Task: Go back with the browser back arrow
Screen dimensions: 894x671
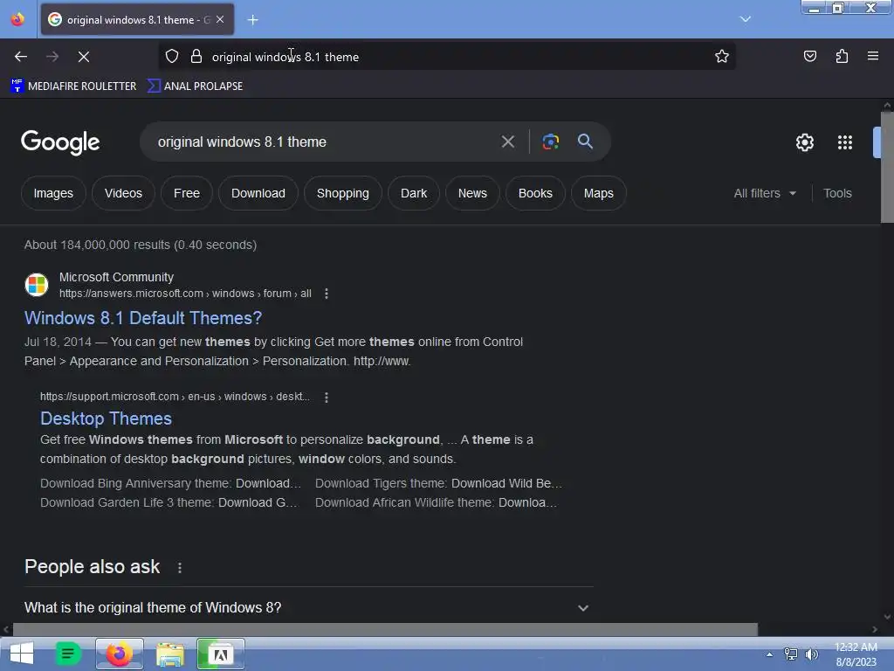Action: click(21, 57)
